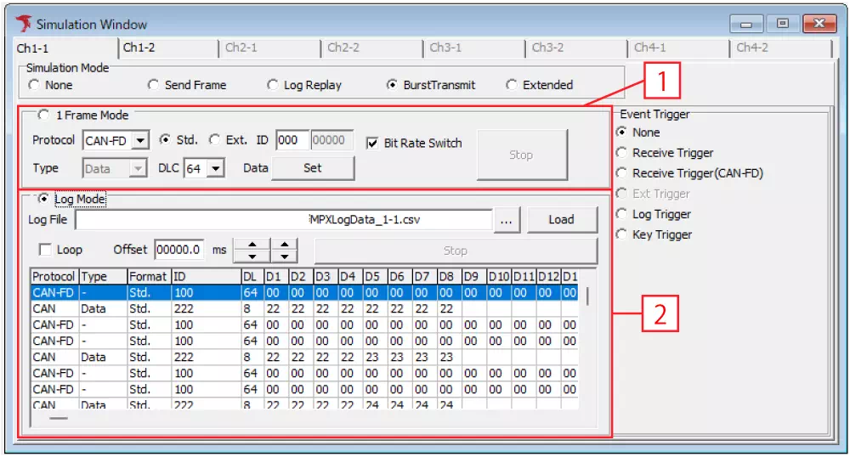Maximize the Simulation Window

point(783,23)
